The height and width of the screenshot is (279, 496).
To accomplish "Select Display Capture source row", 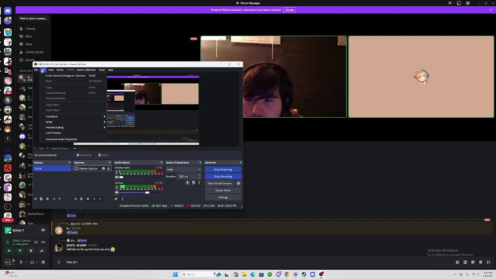I will click(x=92, y=169).
